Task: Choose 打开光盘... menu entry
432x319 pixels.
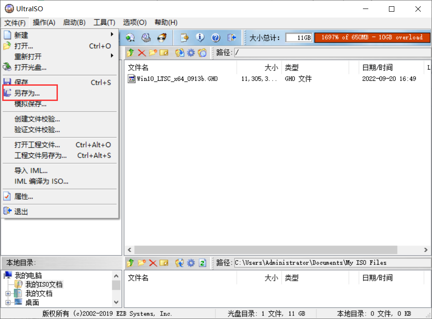Action: tap(60, 67)
